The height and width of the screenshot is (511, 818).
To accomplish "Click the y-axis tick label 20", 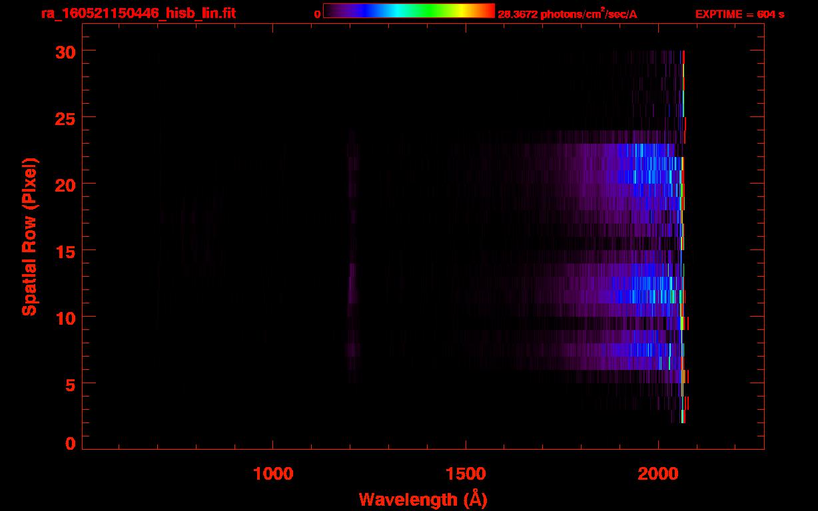I will tap(65, 184).
